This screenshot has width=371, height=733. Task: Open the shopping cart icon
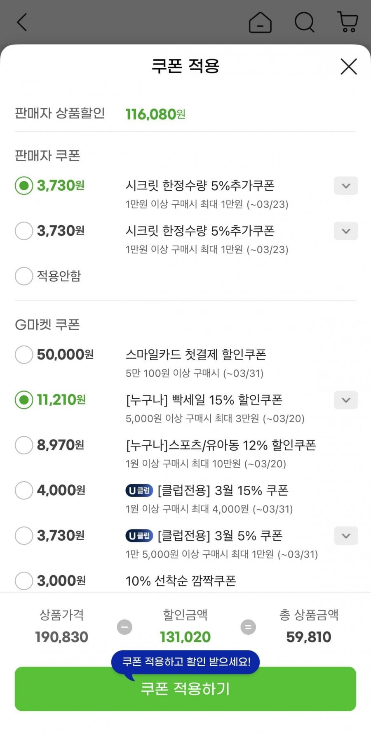tap(348, 22)
